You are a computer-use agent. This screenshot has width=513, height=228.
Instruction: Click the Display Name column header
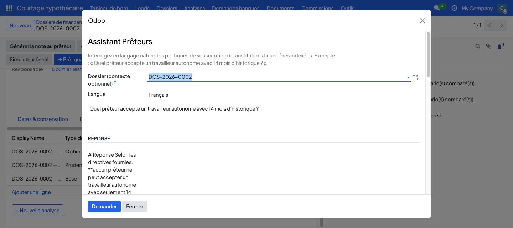coord(28,138)
